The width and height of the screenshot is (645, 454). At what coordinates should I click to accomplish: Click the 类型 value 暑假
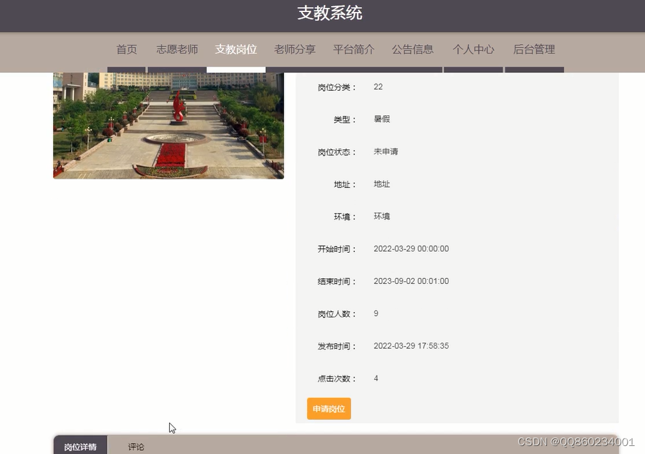[382, 119]
